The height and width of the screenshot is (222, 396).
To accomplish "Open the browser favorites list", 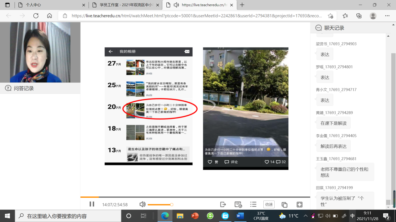I will (x=345, y=16).
